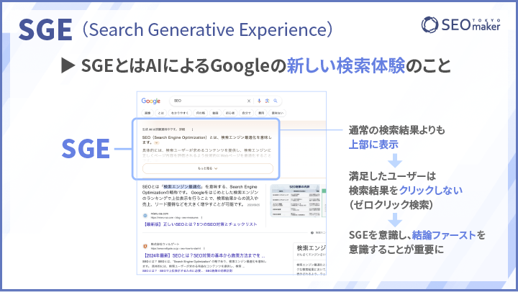The image size is (518, 292).
Task: Click the 検索エンジン knowledge panel heading
Action: click(311, 248)
